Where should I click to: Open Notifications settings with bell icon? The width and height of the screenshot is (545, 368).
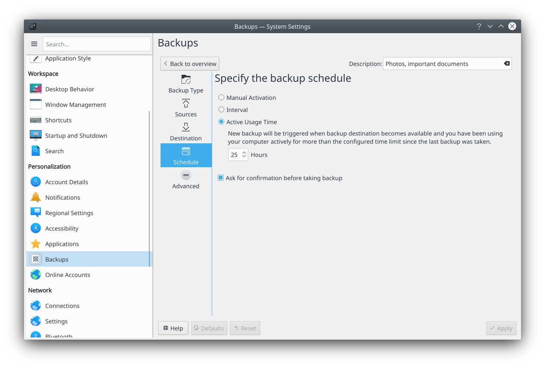pos(36,197)
